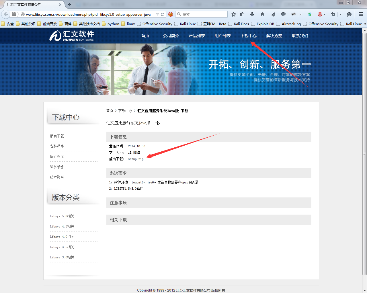Viewport: 367px width, 293px height.
Task: Show more bookmarks with the overflow chevron
Action: pos(365,24)
